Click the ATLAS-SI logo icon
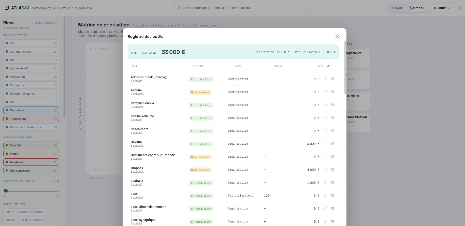 pyautogui.click(x=7, y=8)
